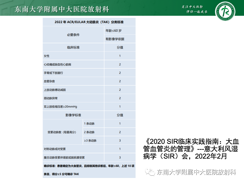Select the 女性 row label
Viewport: 244px width, 183px height.
point(47,56)
